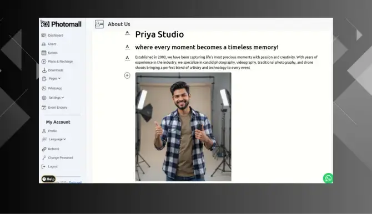The image size is (372, 214).
Task: Open the green WhatsApp chat bubble
Action: pyautogui.click(x=328, y=178)
